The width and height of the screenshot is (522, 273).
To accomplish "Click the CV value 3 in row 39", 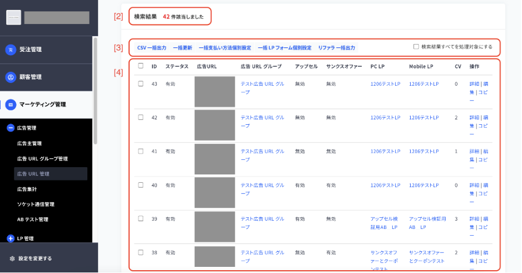I will pos(456,219).
